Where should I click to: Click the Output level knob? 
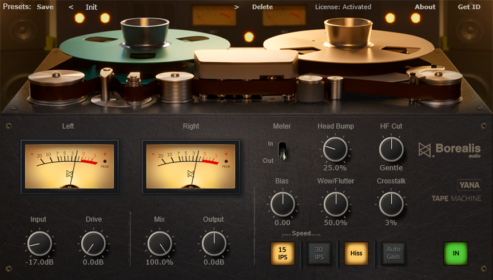pos(213,243)
